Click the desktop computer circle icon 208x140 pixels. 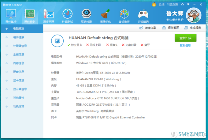[57, 41]
